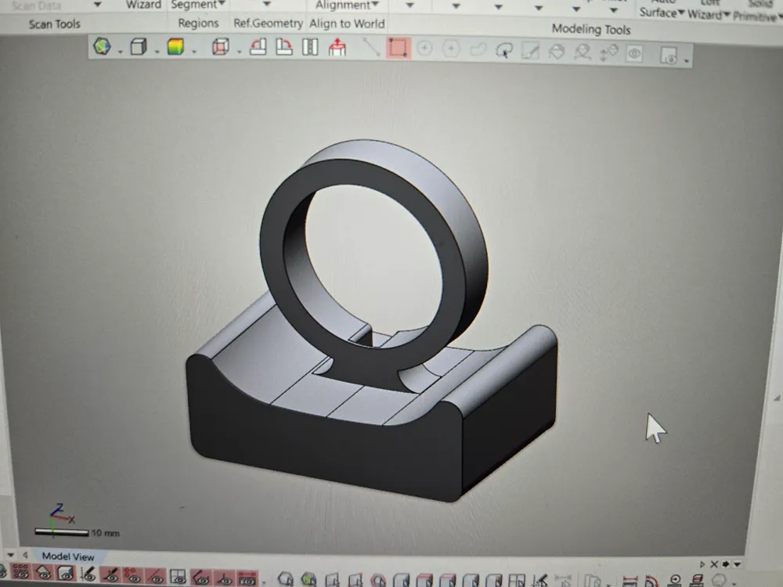Click the Measure Distance ruler icon

pyautogui.click(x=630, y=581)
